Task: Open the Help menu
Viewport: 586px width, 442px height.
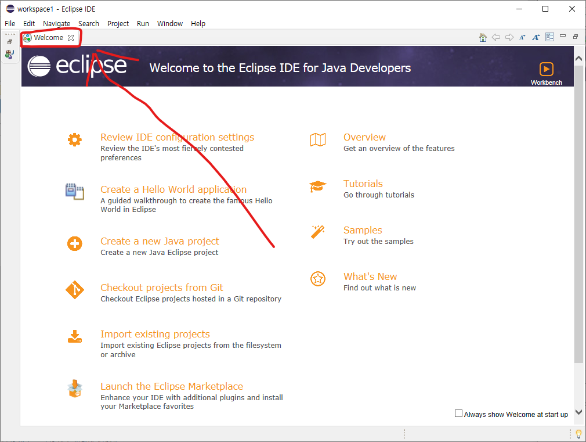Action: coord(198,24)
